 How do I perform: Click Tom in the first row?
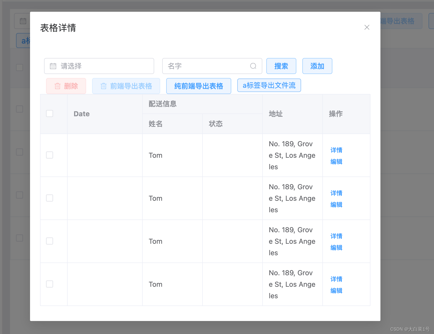(x=155, y=155)
